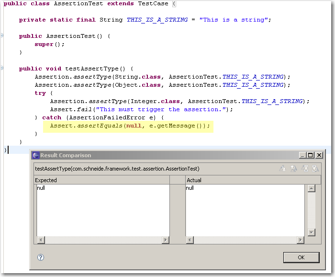The image size is (335, 277).
Task: Click Eclipse icon in Result Comparison title bar
Action: click(36, 155)
